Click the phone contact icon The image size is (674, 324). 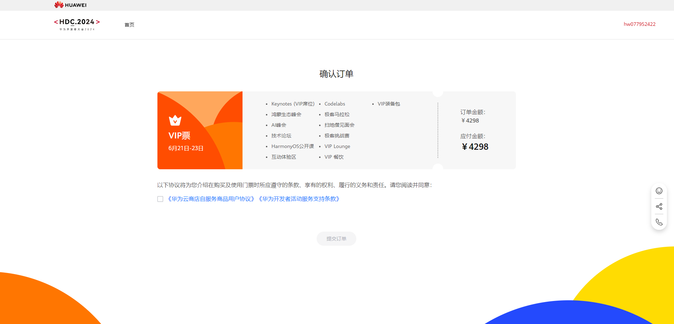[x=659, y=222]
